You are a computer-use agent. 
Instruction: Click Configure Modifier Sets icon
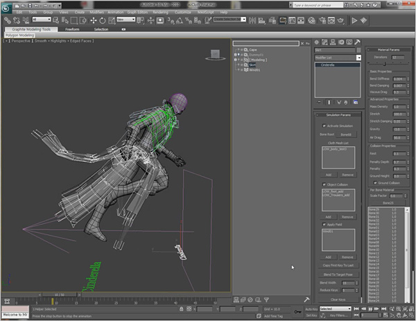pyautogui.click(x=356, y=103)
